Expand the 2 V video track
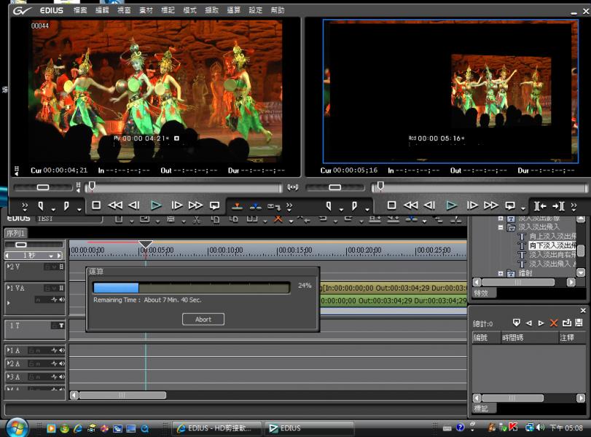 tap(8, 267)
